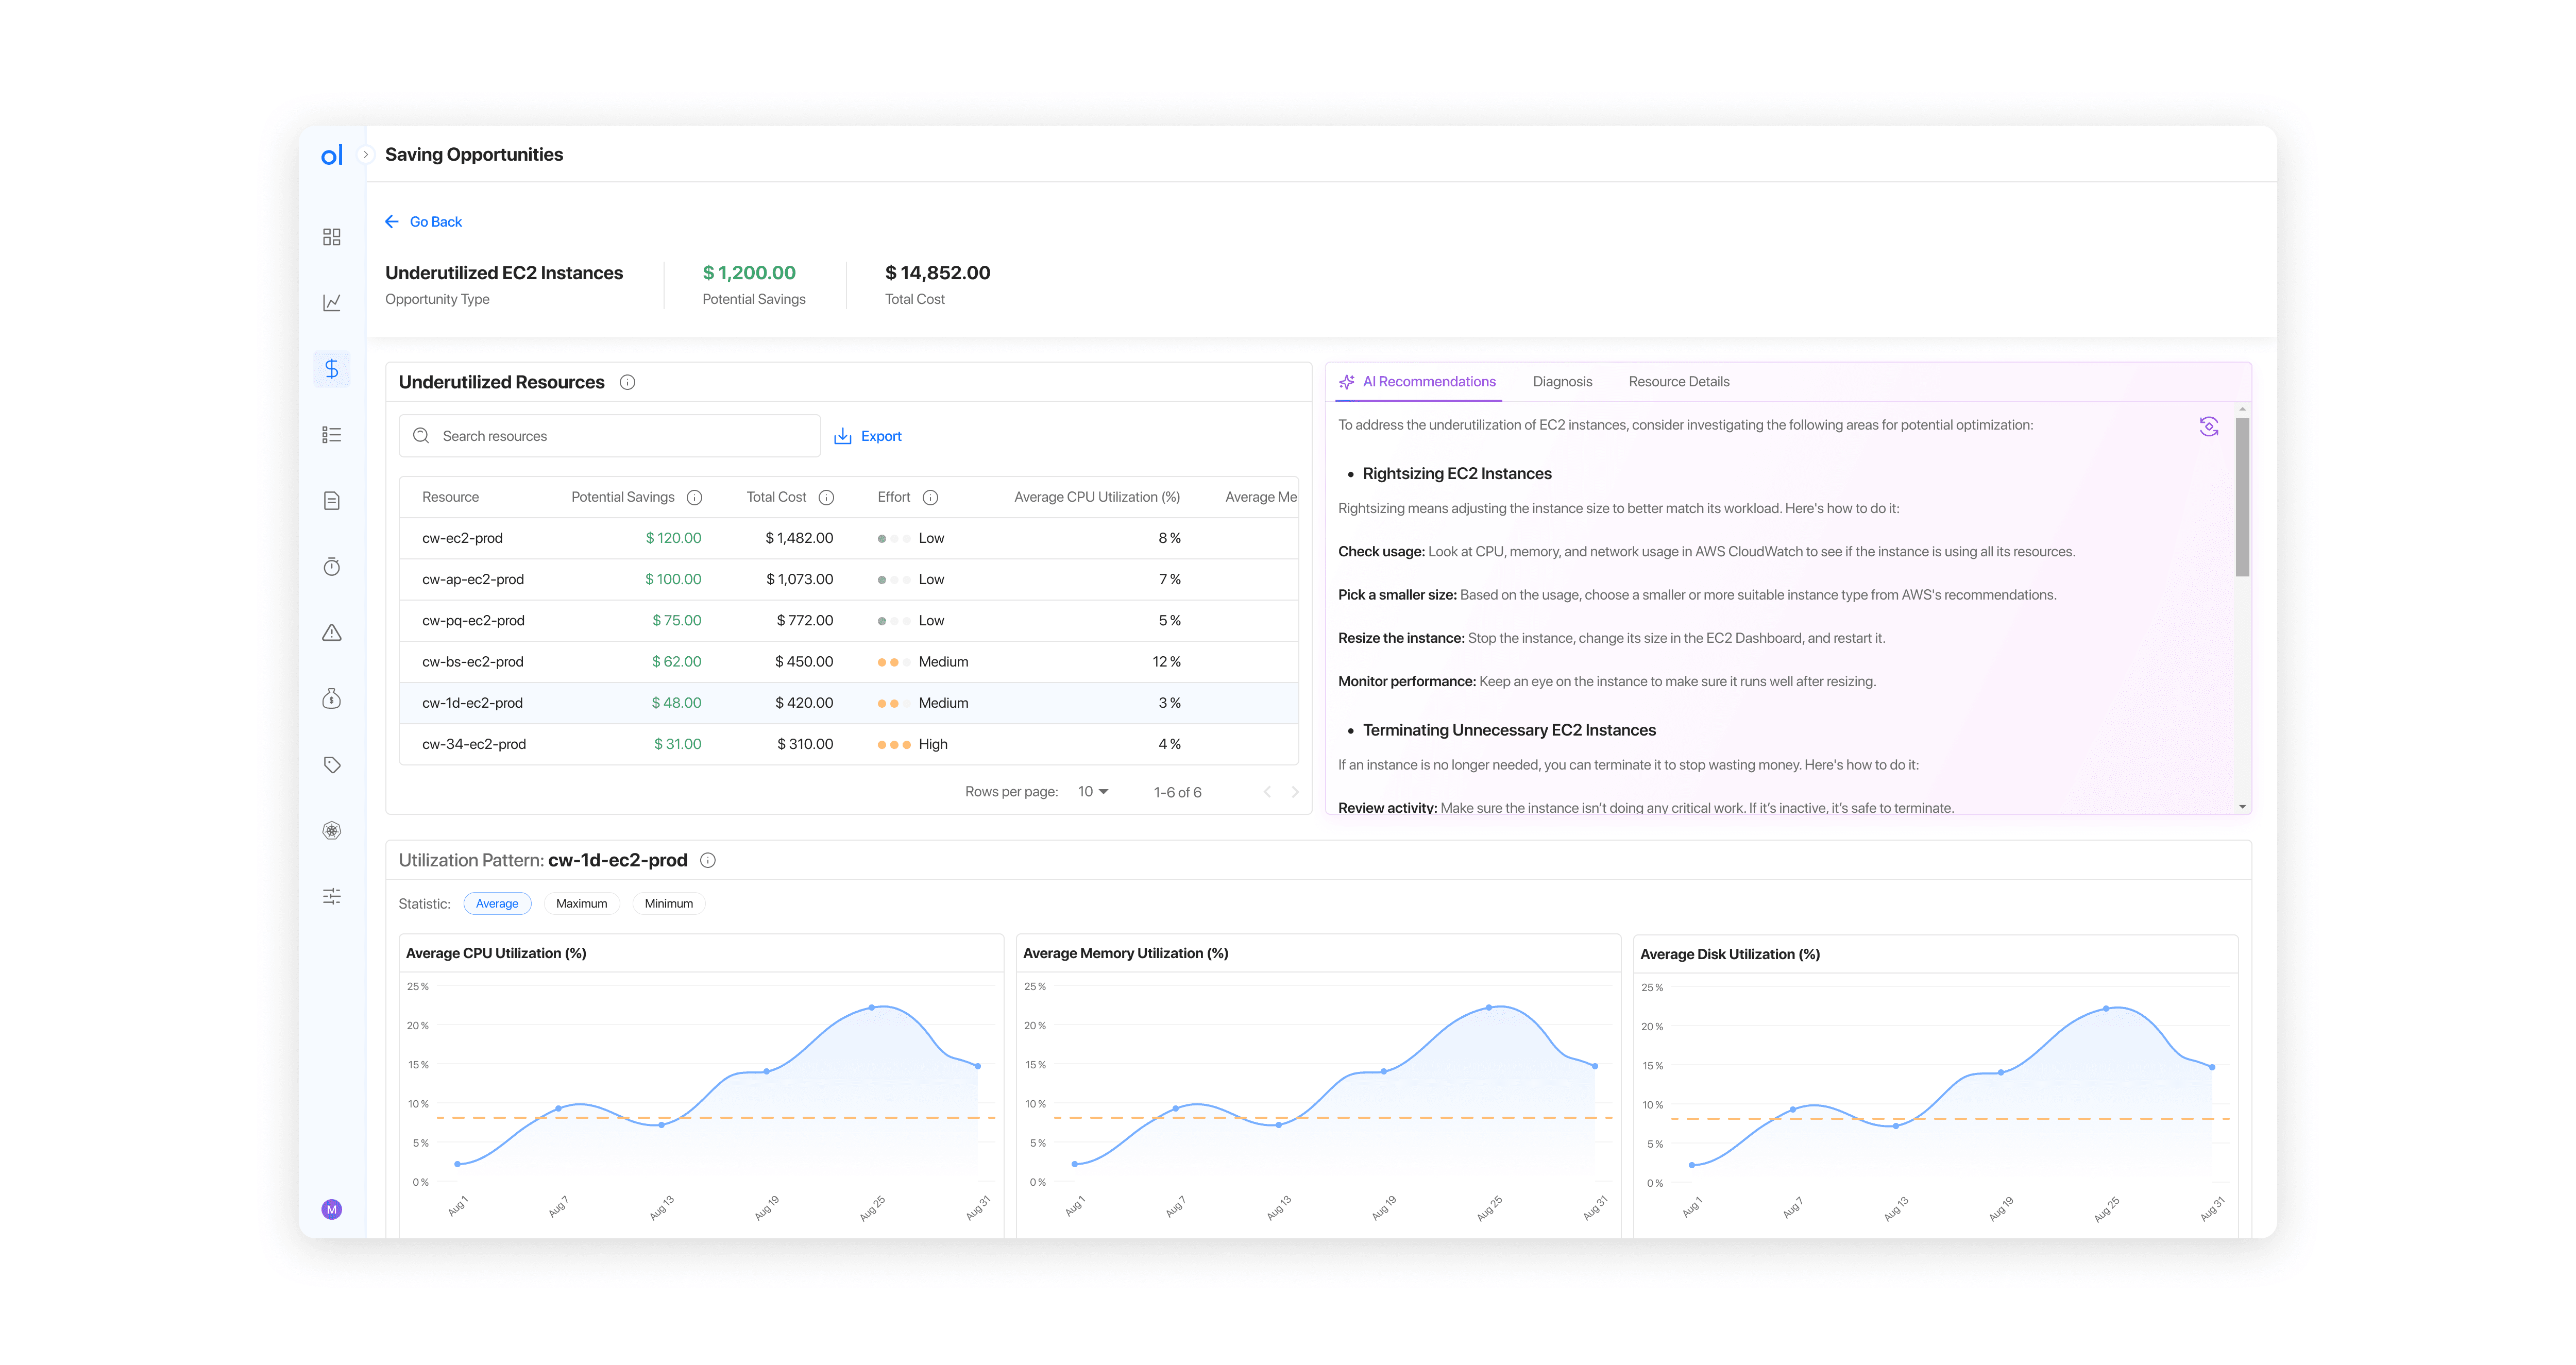Open the line chart analytics sidebar icon

point(332,303)
